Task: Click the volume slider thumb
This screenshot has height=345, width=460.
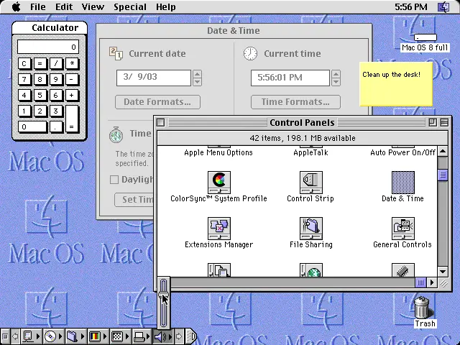Action: tap(163, 295)
